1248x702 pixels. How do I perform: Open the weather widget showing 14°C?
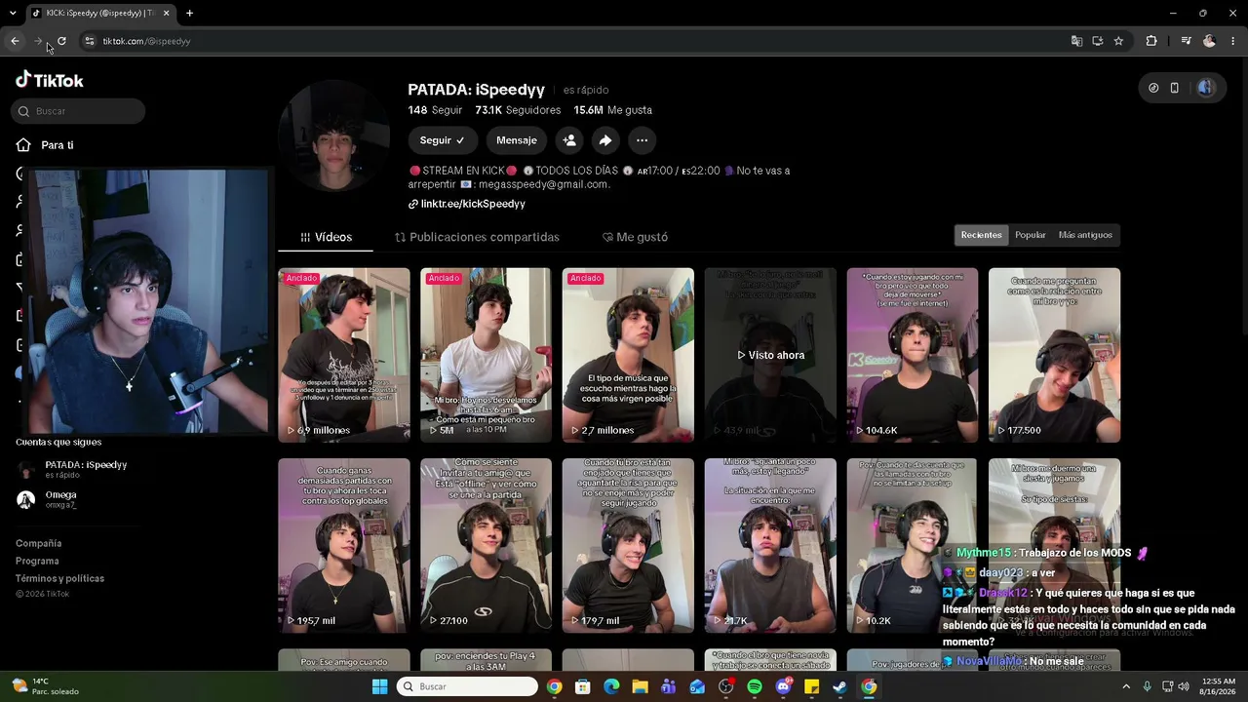(x=44, y=686)
